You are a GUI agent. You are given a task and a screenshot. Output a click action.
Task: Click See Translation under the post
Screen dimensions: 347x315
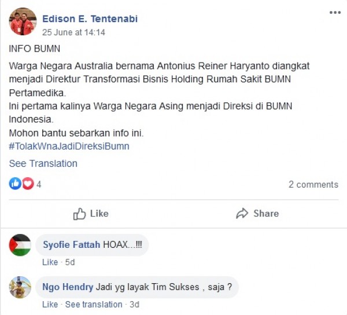coord(43,163)
